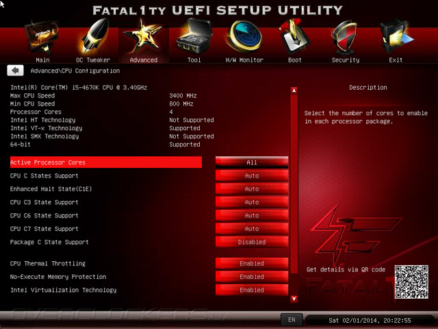Click the date and time display
This screenshot has height=329, width=438.
click(370, 320)
